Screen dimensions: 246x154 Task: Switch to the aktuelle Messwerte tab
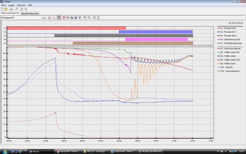(x=30, y=13)
